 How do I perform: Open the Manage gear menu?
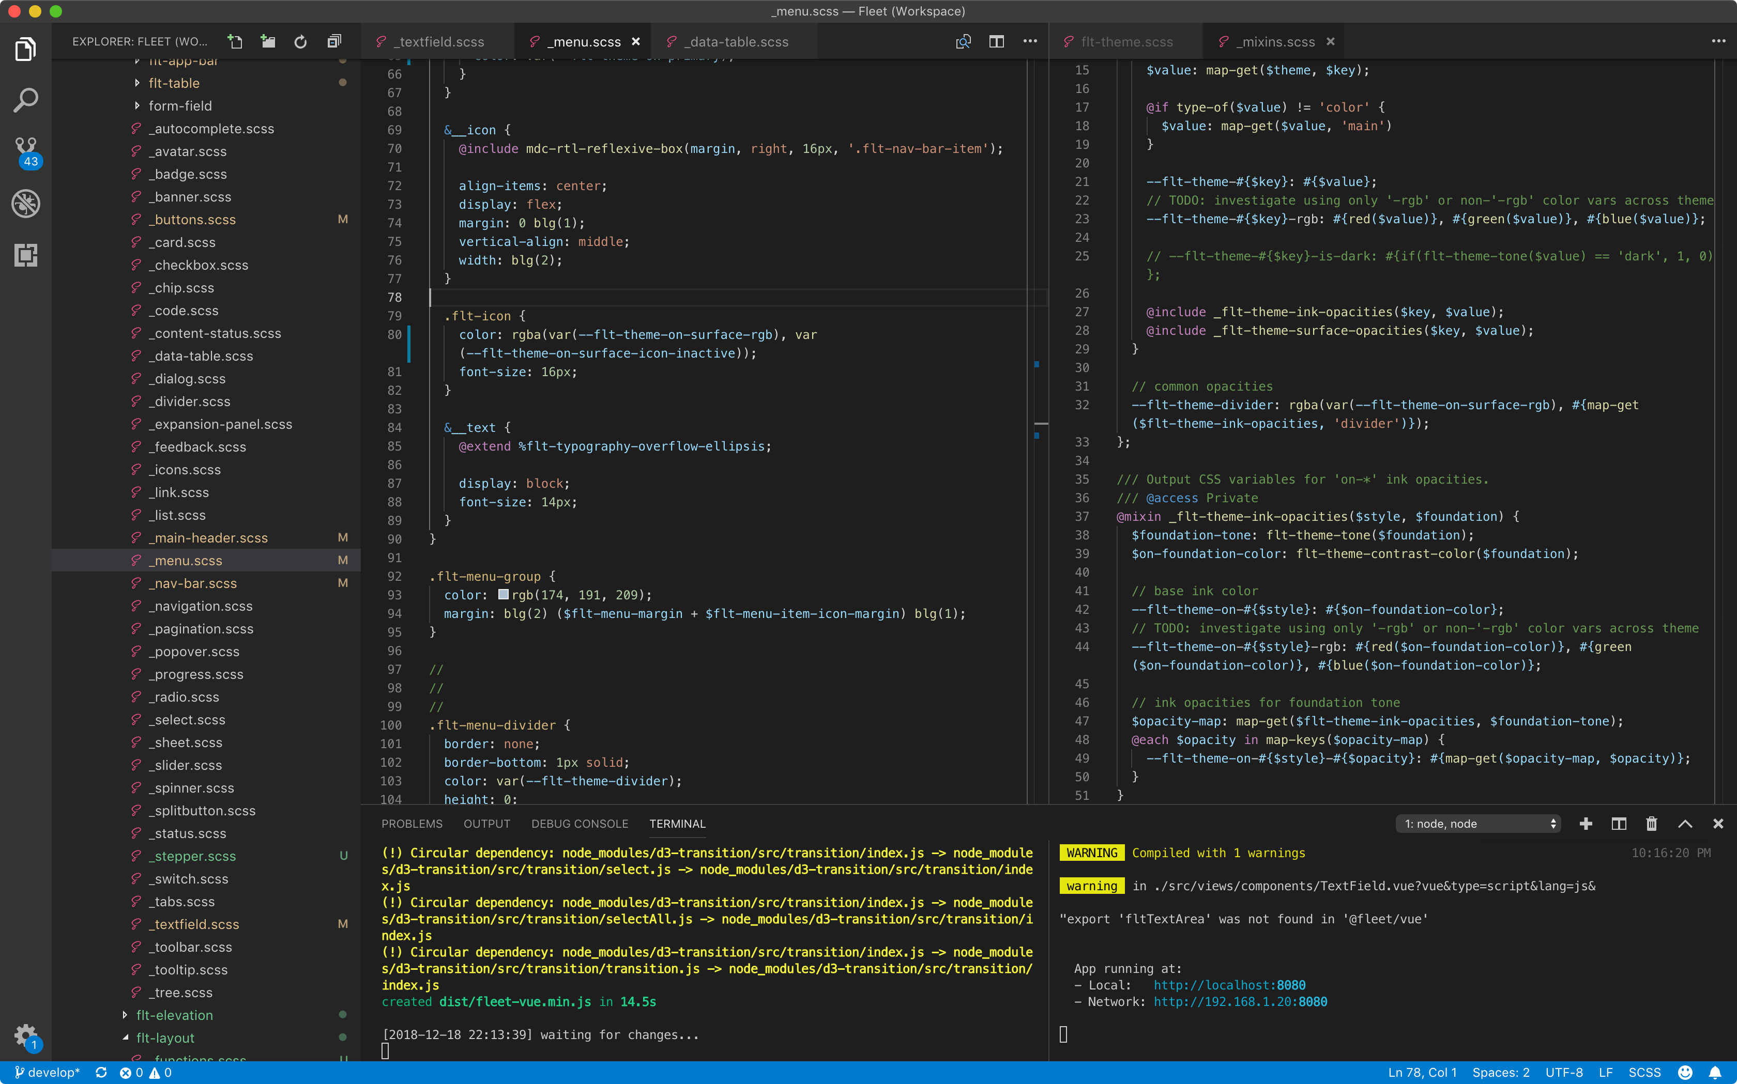pyautogui.click(x=26, y=1036)
